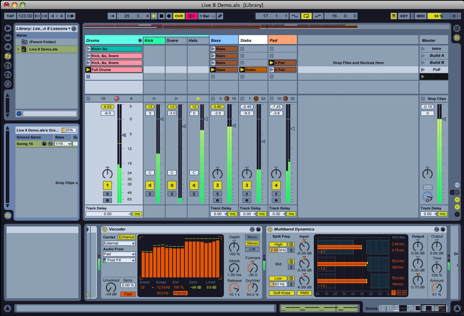Solo the Stabs track
The height and width of the screenshot is (316, 464).
coord(247,194)
